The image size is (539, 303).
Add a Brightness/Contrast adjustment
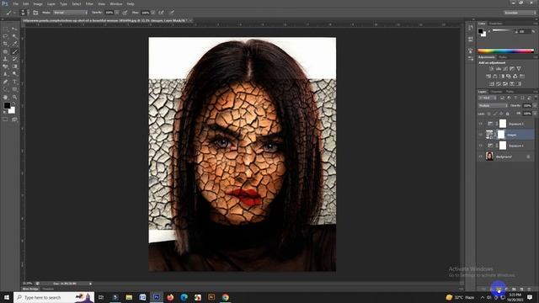[x=492, y=69]
